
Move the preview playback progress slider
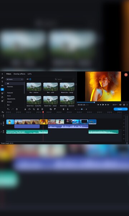(x=94, y=102)
